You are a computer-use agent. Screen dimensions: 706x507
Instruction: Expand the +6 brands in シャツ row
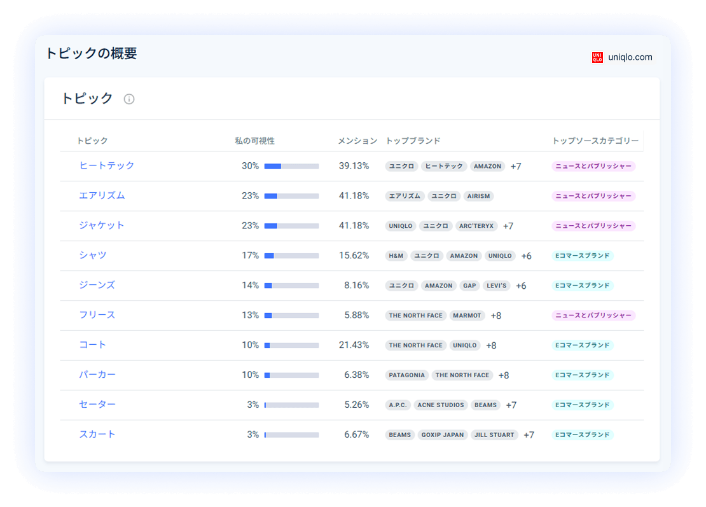[x=527, y=256]
